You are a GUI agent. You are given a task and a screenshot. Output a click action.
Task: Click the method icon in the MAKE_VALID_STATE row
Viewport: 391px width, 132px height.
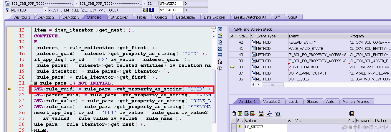(x=254, y=48)
